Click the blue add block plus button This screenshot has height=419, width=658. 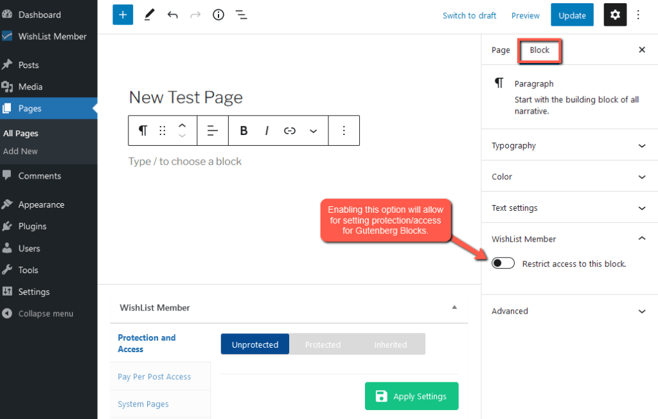coord(123,15)
